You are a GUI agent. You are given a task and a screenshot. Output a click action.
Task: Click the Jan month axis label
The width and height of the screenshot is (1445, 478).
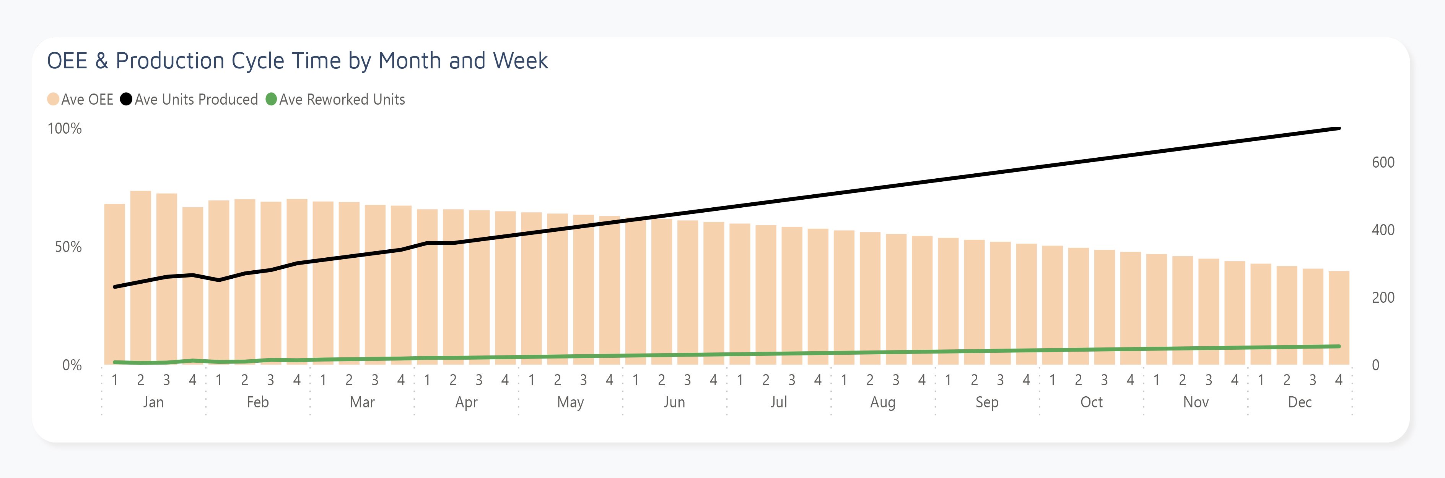tap(153, 402)
